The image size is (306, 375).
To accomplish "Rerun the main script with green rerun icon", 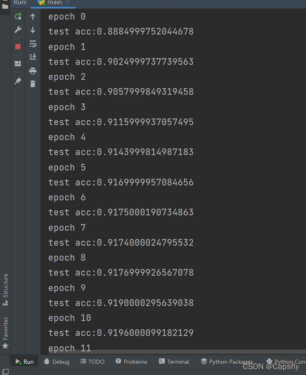I will point(18,16).
